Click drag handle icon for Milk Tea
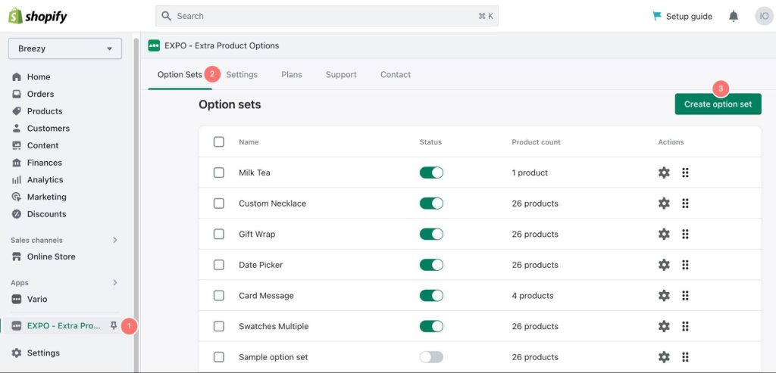776x373 pixels. [x=685, y=173]
